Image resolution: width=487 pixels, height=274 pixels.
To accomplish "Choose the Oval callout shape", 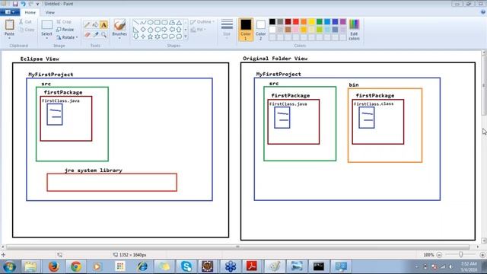I will tap(172, 37).
